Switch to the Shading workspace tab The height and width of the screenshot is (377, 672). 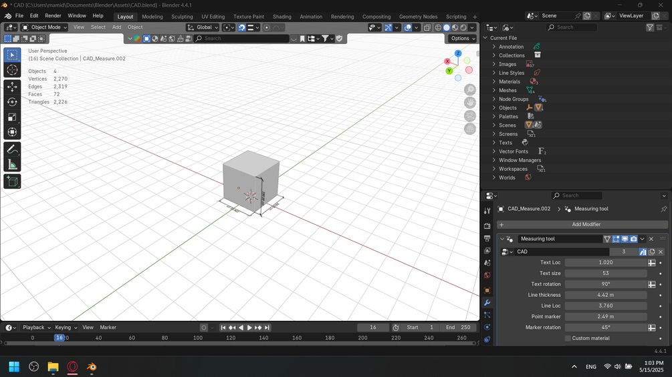tap(282, 17)
